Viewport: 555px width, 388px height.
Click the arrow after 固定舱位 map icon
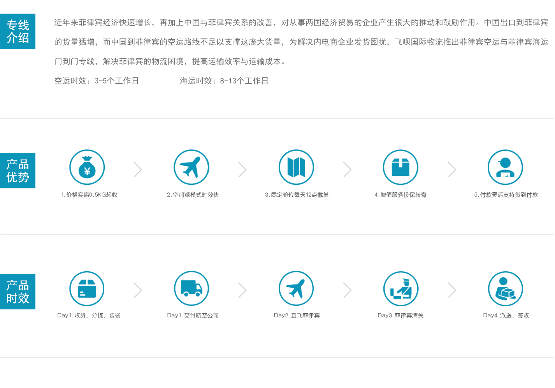point(347,170)
